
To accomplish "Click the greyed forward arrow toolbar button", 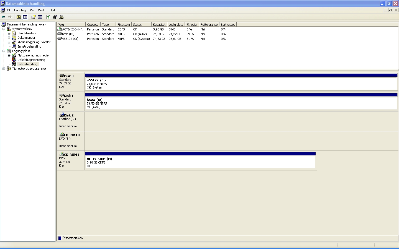I will (x=10, y=17).
